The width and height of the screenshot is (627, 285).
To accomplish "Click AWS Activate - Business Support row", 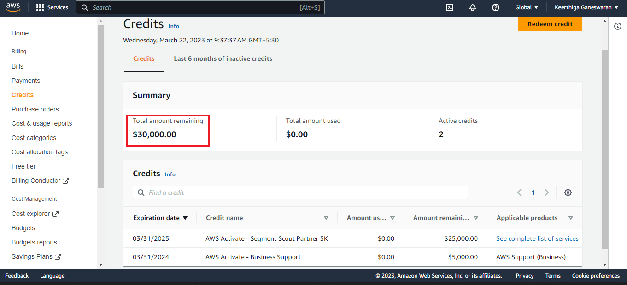I will click(353, 257).
